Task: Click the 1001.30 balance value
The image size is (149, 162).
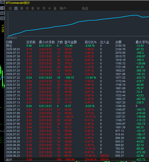Action: [x=121, y=127]
